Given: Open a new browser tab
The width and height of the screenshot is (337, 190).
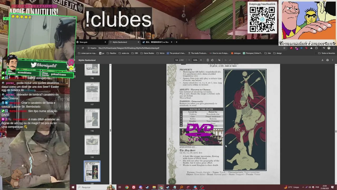Looking at the screenshot, I should coord(176,42).
